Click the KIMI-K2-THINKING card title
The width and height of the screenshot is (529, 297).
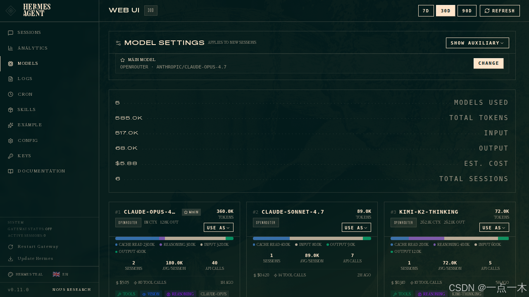pos(429,212)
